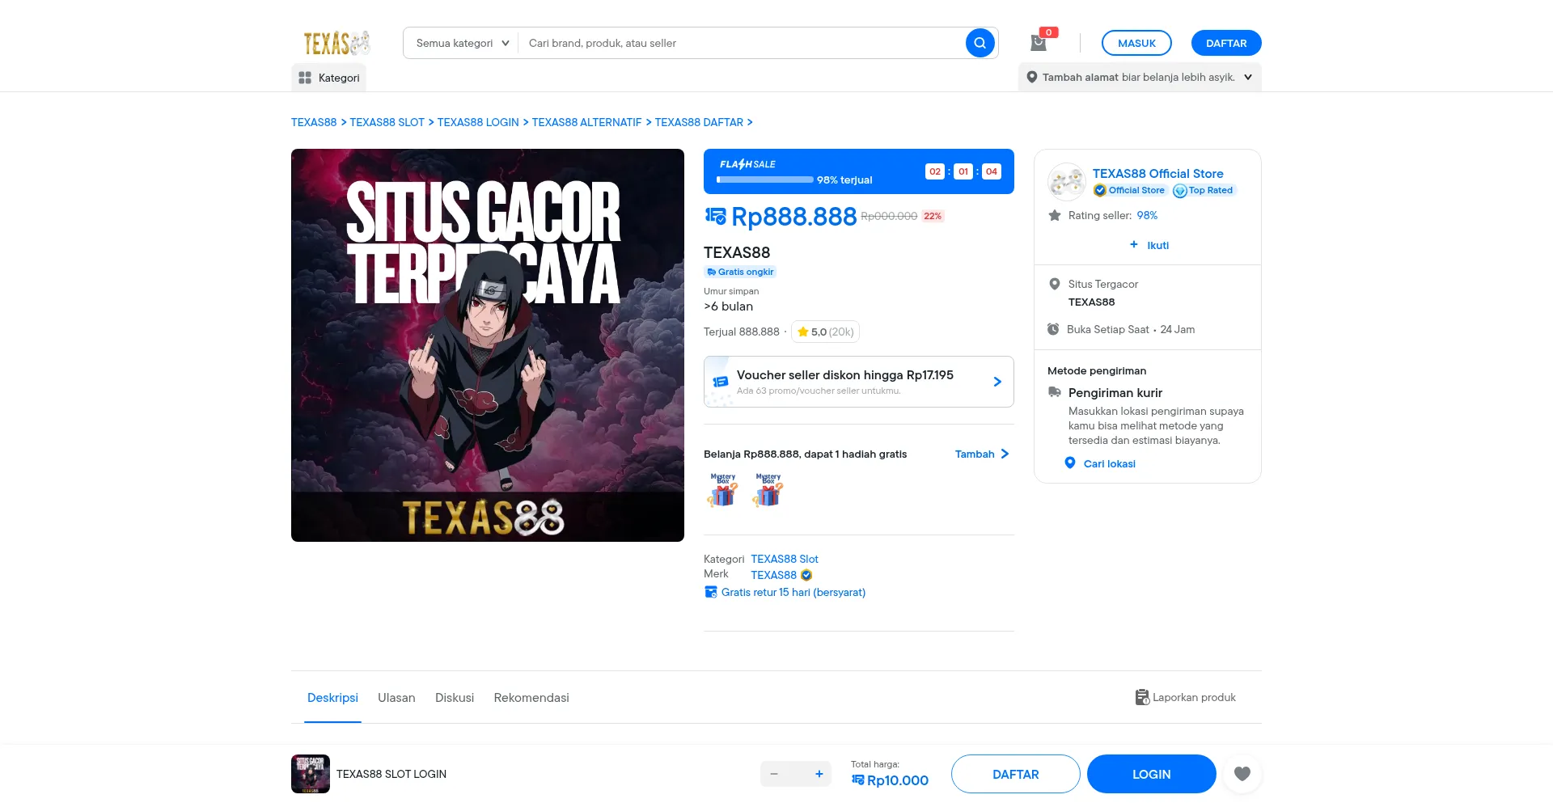Open the shopping cart icon
This screenshot has width=1553, height=803.
tap(1039, 43)
